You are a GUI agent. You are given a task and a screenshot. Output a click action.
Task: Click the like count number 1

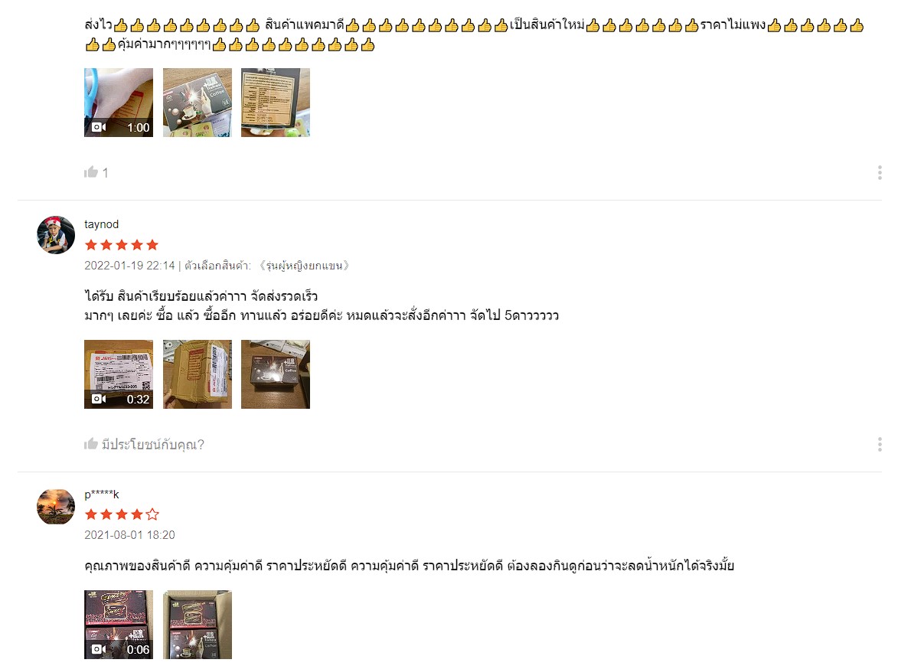click(105, 173)
